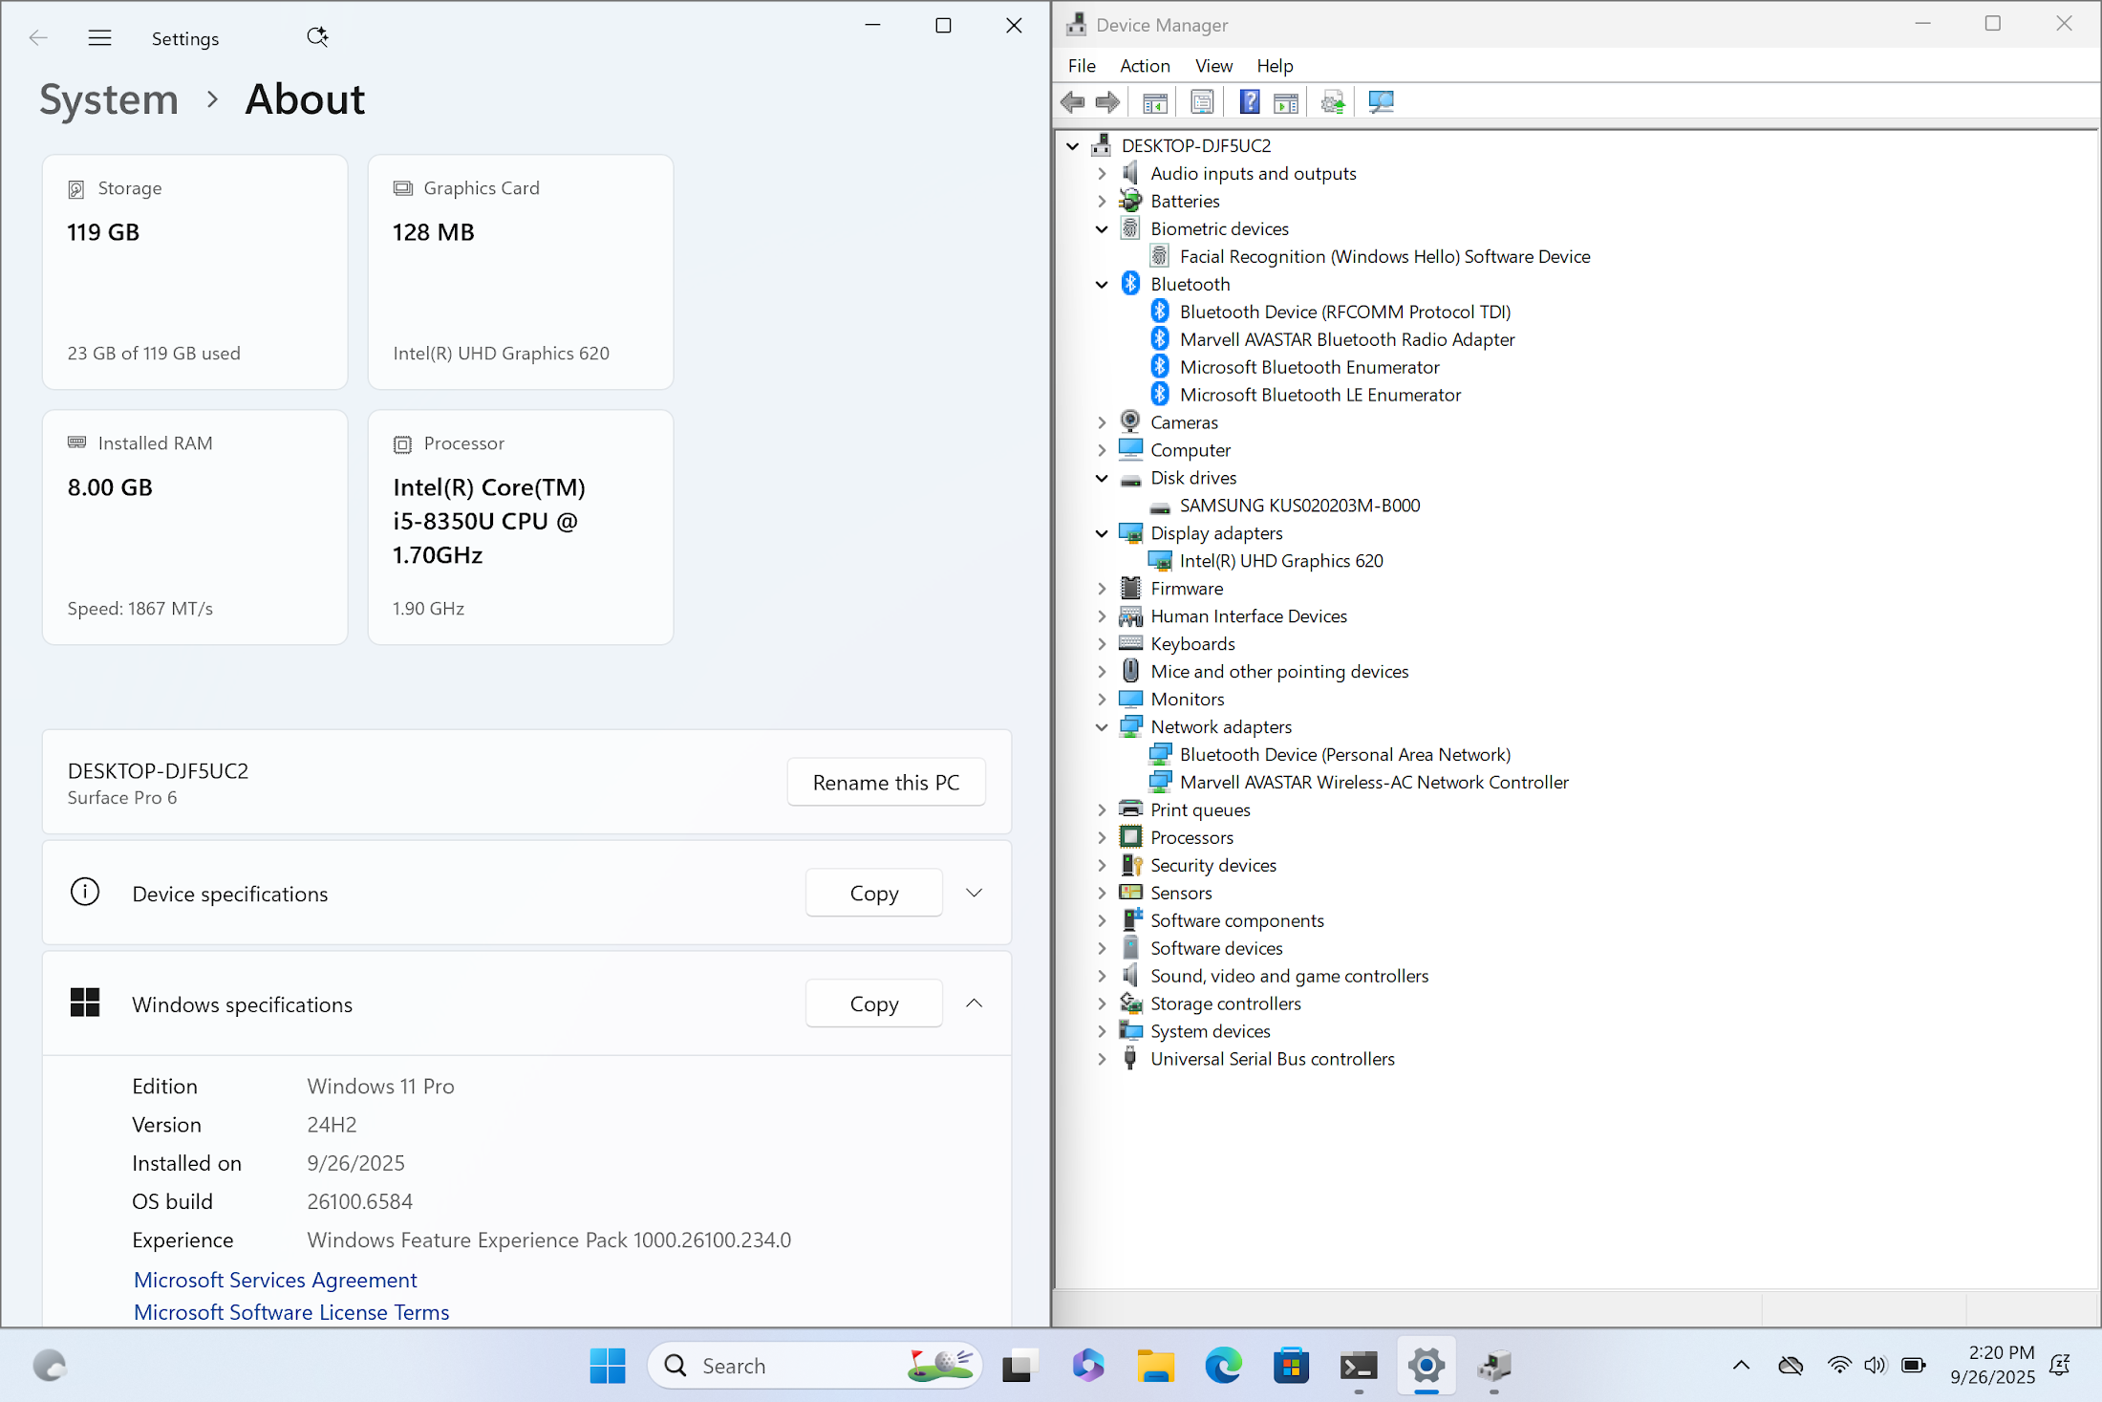Click the Properties toolbar icon
Image resolution: width=2102 pixels, height=1402 pixels.
(x=1202, y=102)
